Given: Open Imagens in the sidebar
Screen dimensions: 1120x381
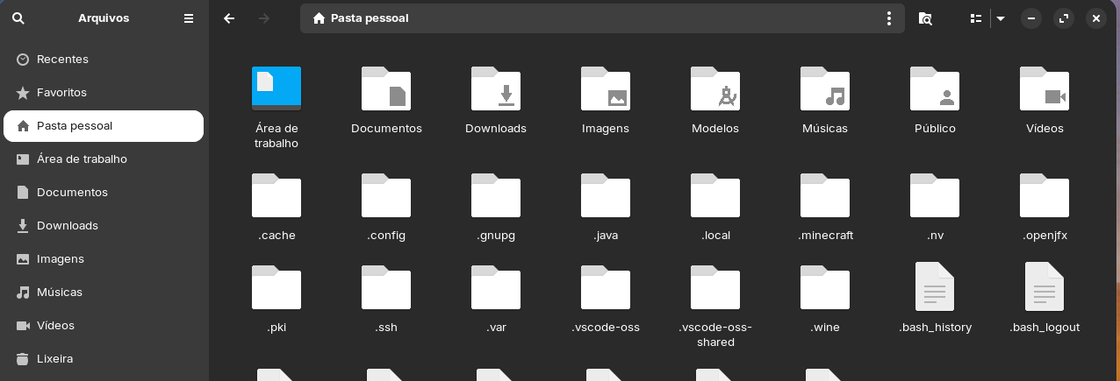Looking at the screenshot, I should click(x=104, y=258).
